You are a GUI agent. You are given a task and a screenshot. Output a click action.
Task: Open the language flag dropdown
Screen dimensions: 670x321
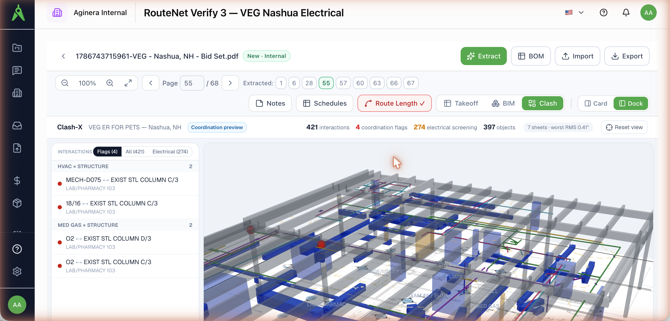[575, 13]
